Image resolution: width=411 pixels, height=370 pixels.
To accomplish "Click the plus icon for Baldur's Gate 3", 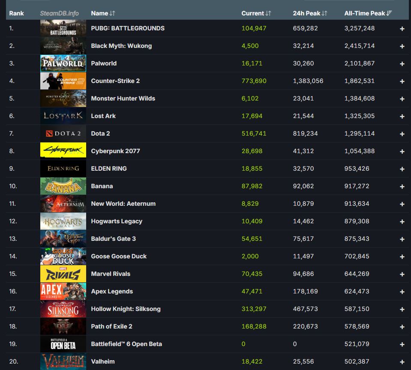I will [x=402, y=239].
